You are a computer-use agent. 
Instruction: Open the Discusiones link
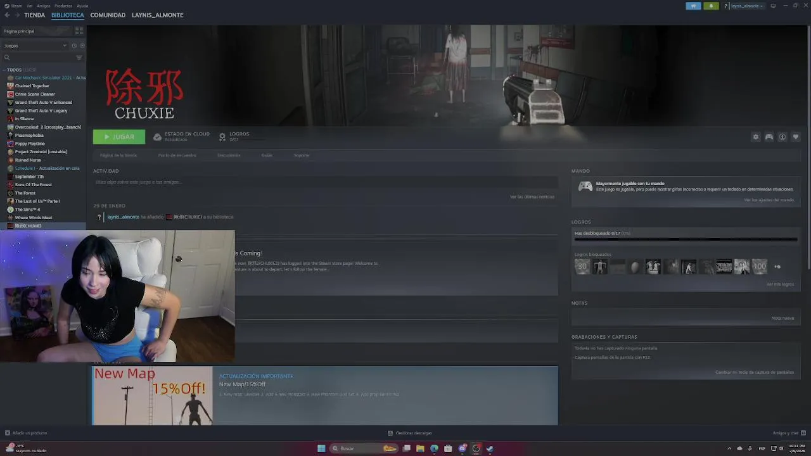click(229, 155)
